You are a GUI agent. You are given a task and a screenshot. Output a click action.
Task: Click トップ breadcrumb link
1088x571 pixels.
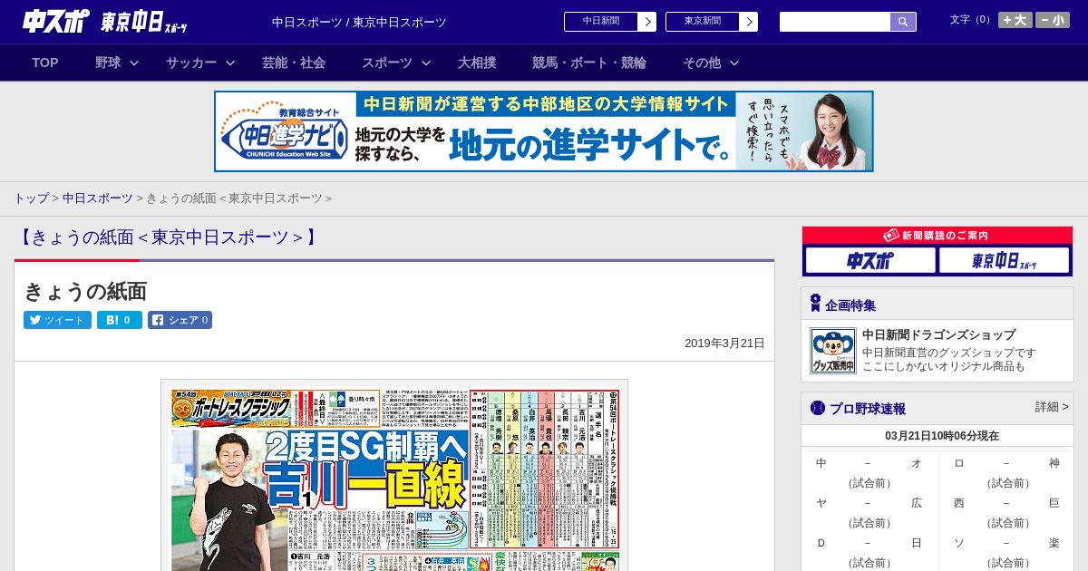pos(31,198)
